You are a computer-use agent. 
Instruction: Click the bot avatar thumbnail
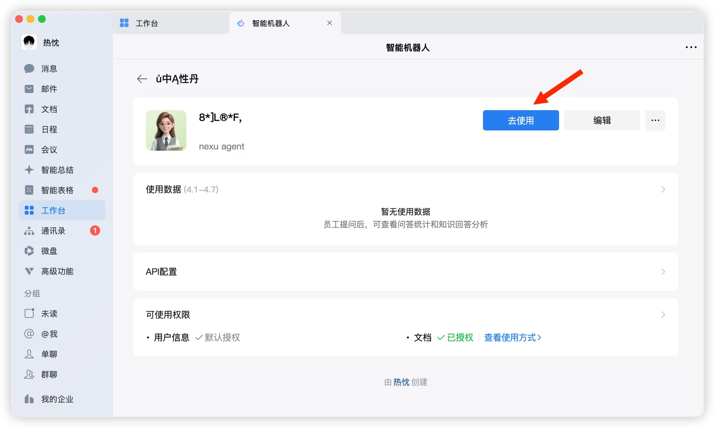(x=166, y=131)
